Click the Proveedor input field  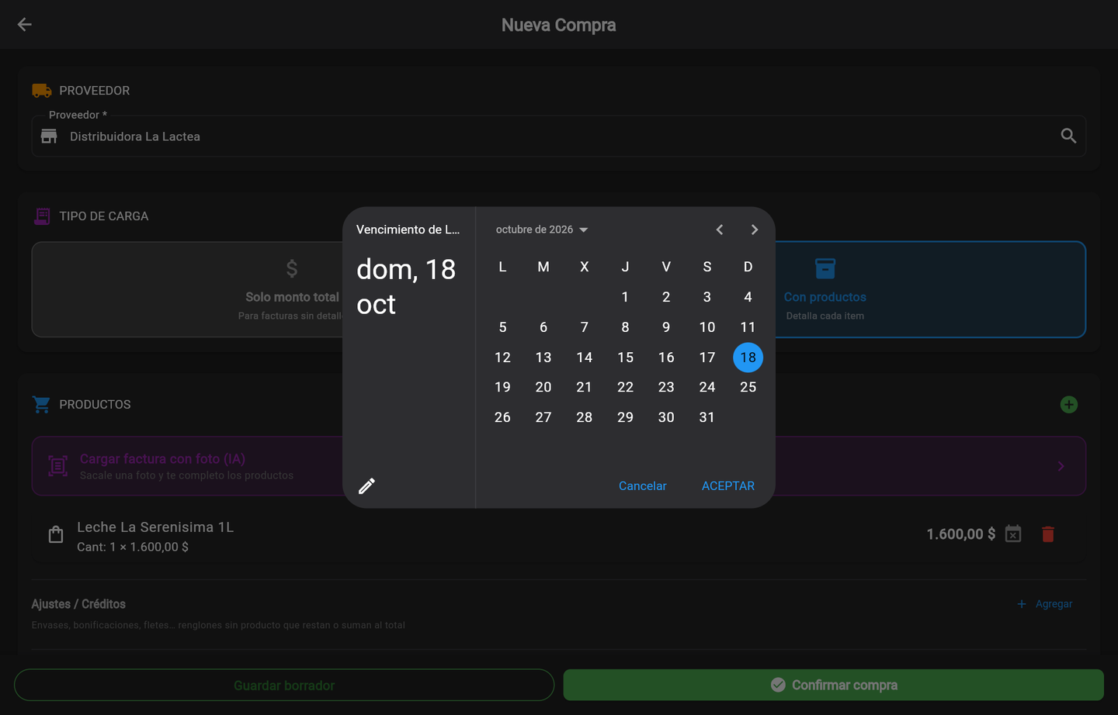click(x=558, y=136)
